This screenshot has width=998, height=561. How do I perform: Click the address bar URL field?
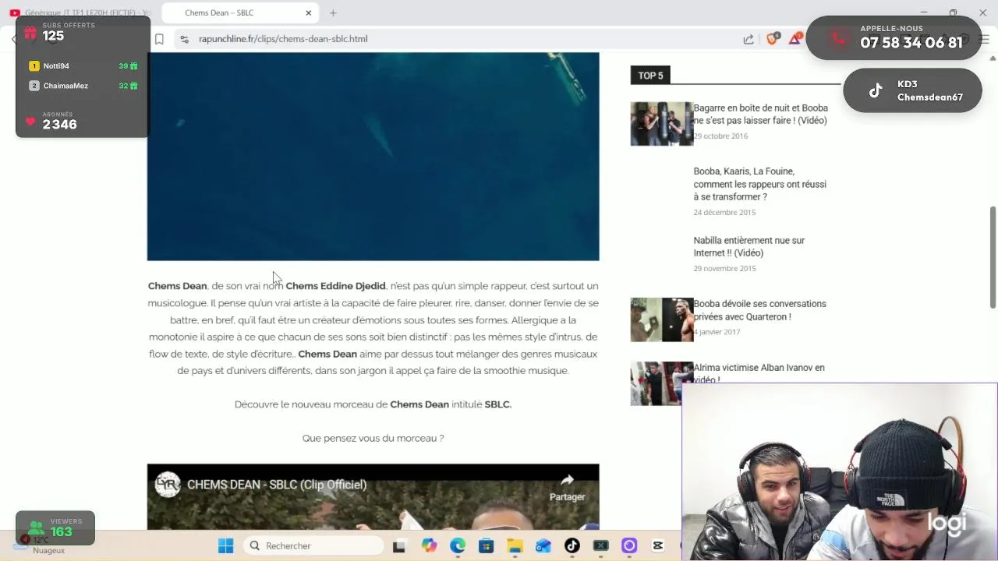tap(460, 39)
